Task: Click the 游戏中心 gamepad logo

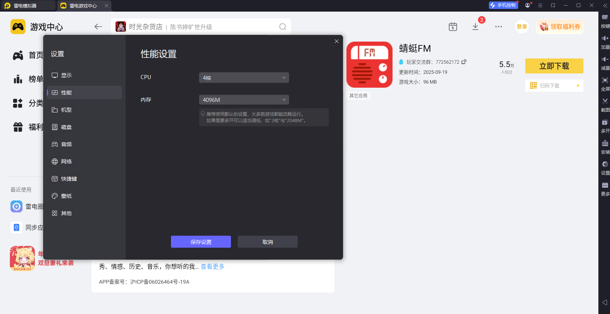Action: coord(18,27)
